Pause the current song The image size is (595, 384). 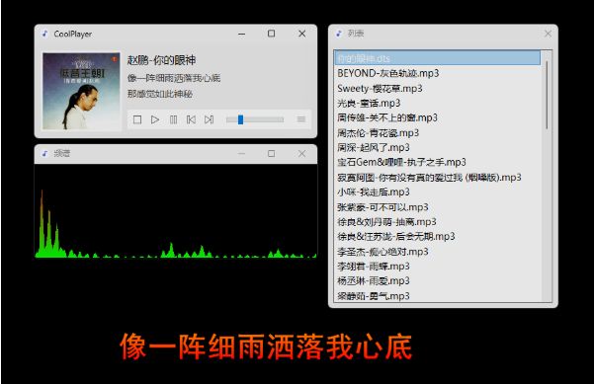point(173,119)
